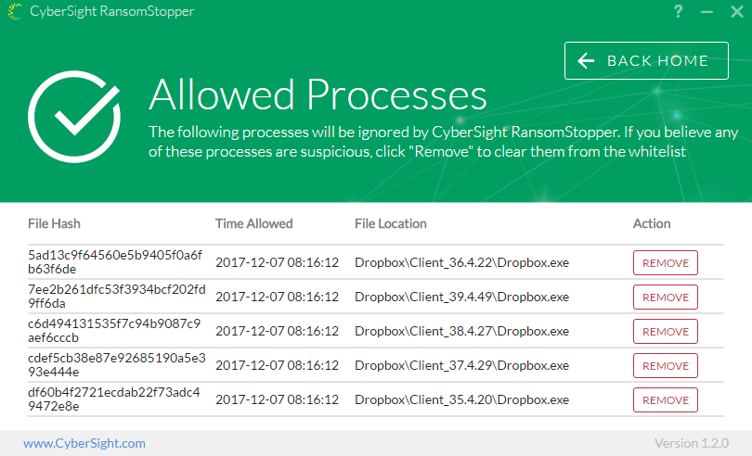The image size is (752, 456).
Task: Open the www.CyberSight.com link
Action: point(84,443)
